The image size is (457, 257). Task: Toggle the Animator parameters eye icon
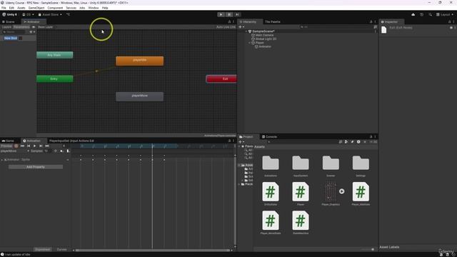(x=34, y=27)
